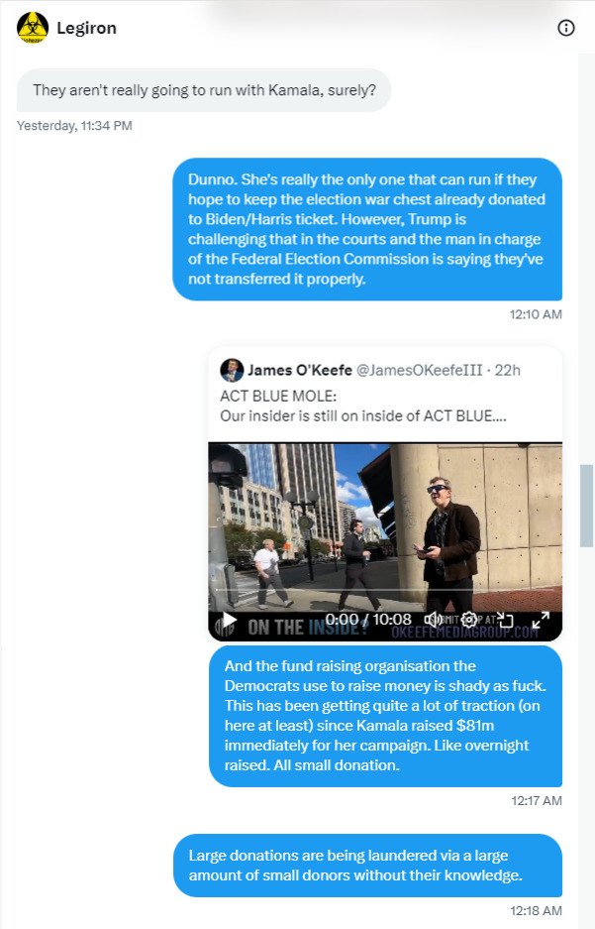Select the message mentioning $81m raised
The width and height of the screenshot is (595, 929).
click(385, 716)
